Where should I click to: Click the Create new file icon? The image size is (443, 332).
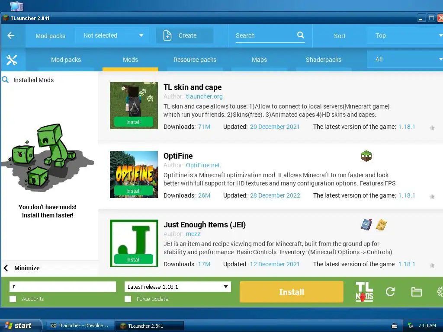coord(167,35)
